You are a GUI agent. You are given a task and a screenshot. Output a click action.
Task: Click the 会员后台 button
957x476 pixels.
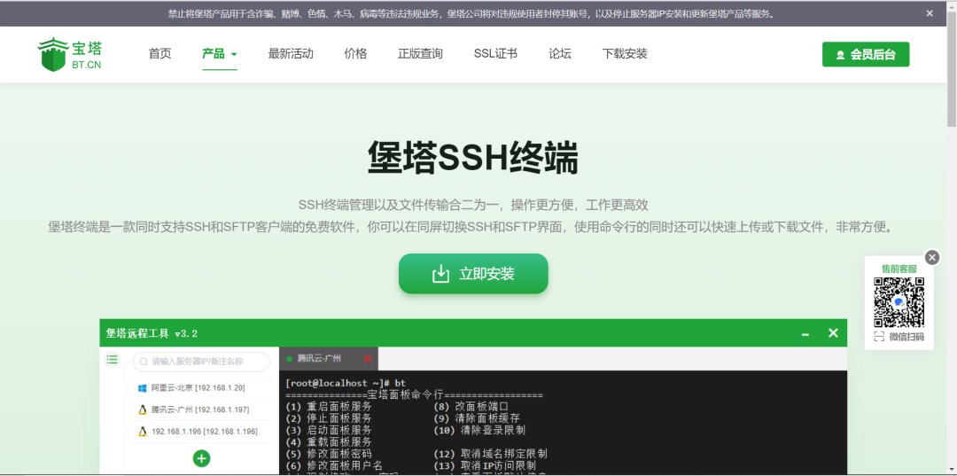coord(866,54)
